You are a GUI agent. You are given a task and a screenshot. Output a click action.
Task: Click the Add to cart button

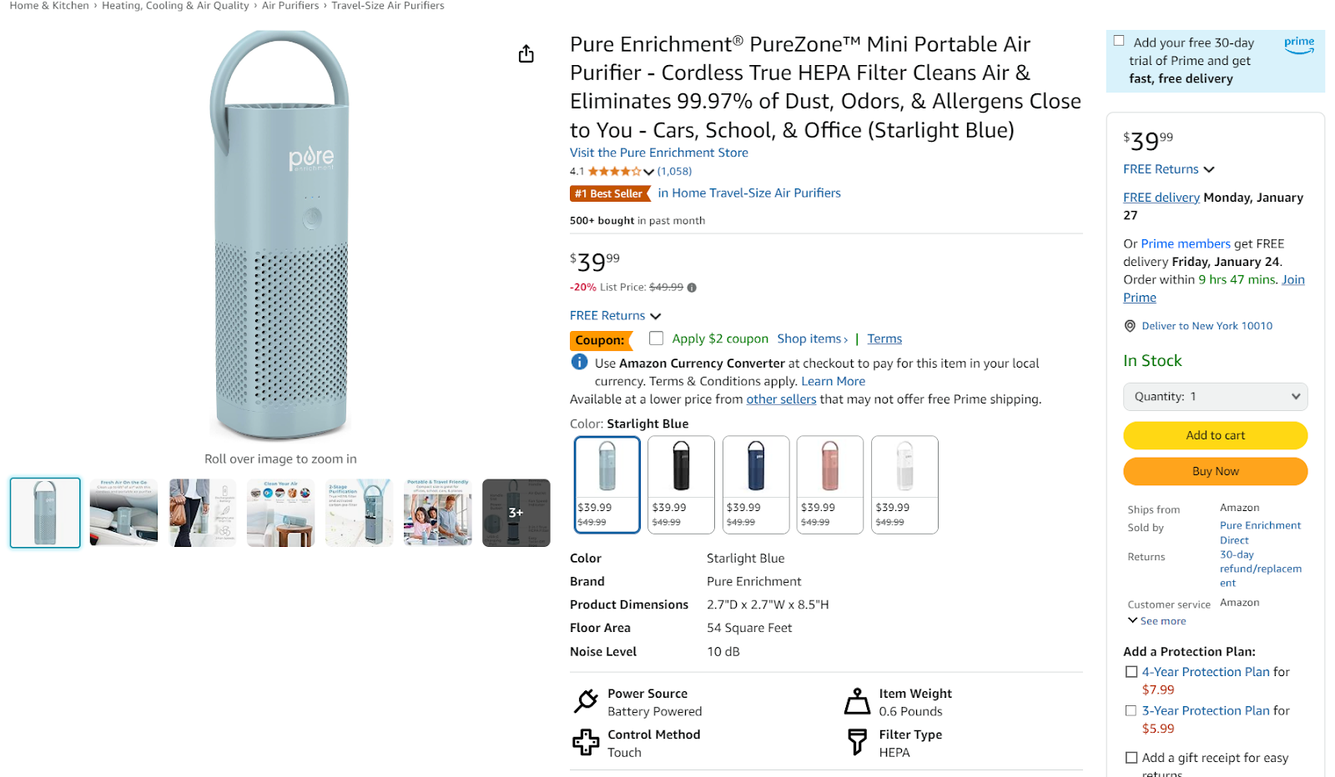(x=1214, y=435)
